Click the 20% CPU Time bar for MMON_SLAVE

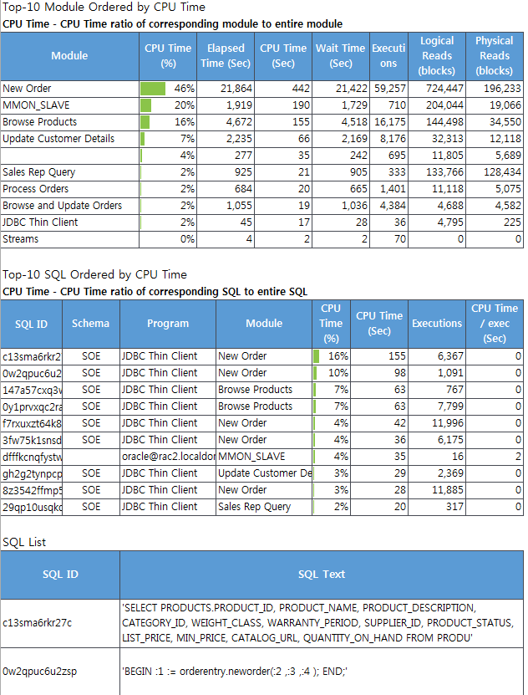145,105
